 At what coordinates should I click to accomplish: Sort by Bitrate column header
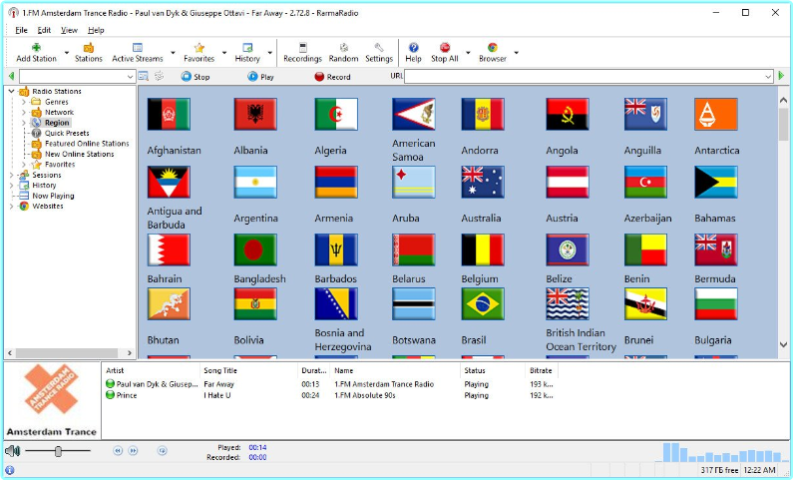click(x=542, y=371)
